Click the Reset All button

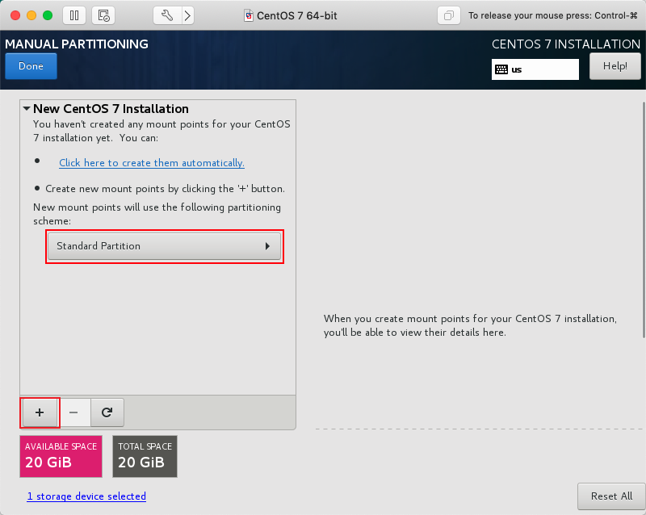pyautogui.click(x=611, y=496)
